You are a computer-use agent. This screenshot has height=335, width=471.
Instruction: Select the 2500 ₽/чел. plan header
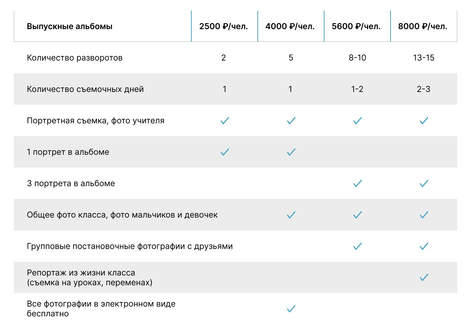(x=224, y=26)
